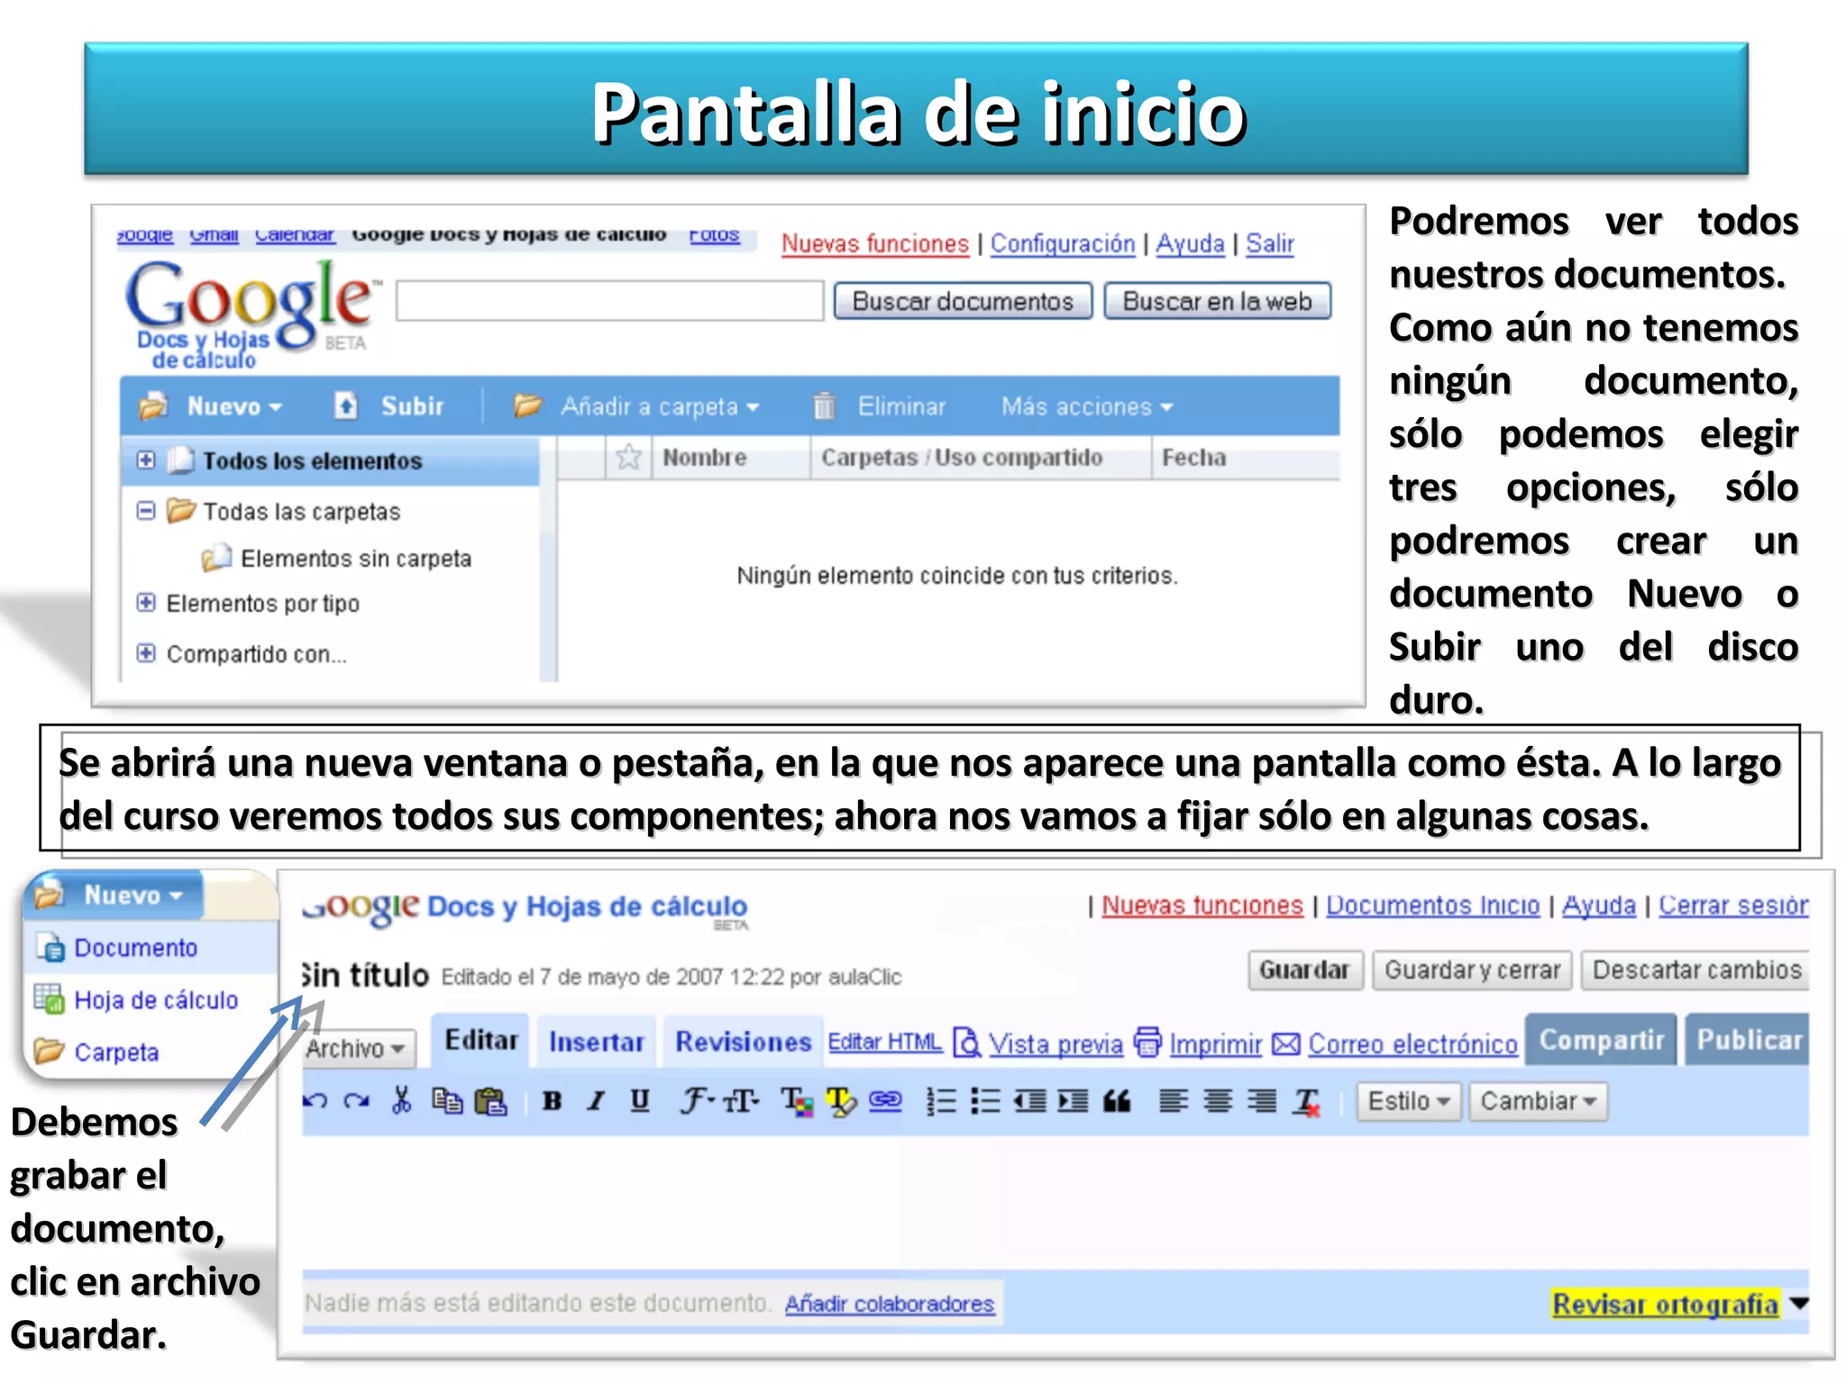This screenshot has width=1846, height=1384.
Task: Open the spell-check options arrow
Action: point(1799,1303)
